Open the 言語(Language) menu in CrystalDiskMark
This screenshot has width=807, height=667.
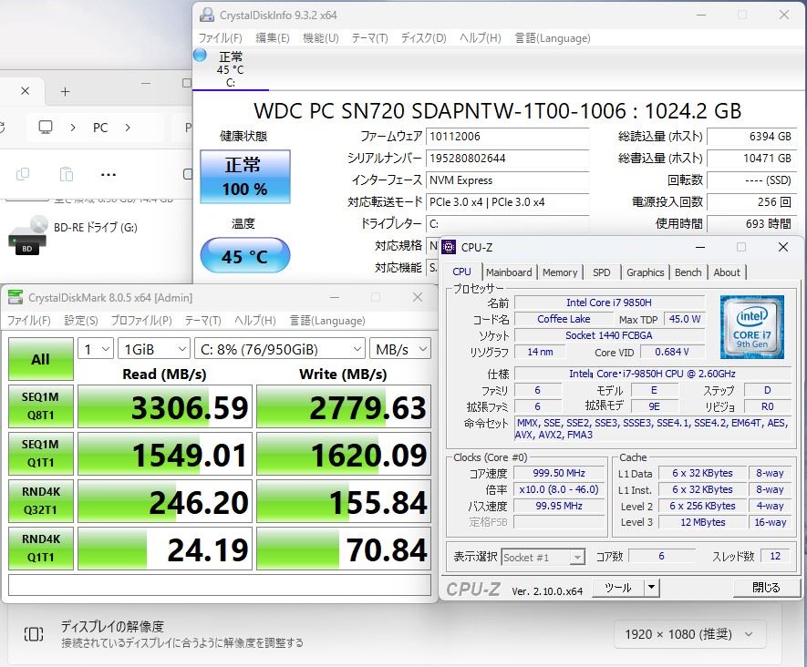[x=327, y=321]
